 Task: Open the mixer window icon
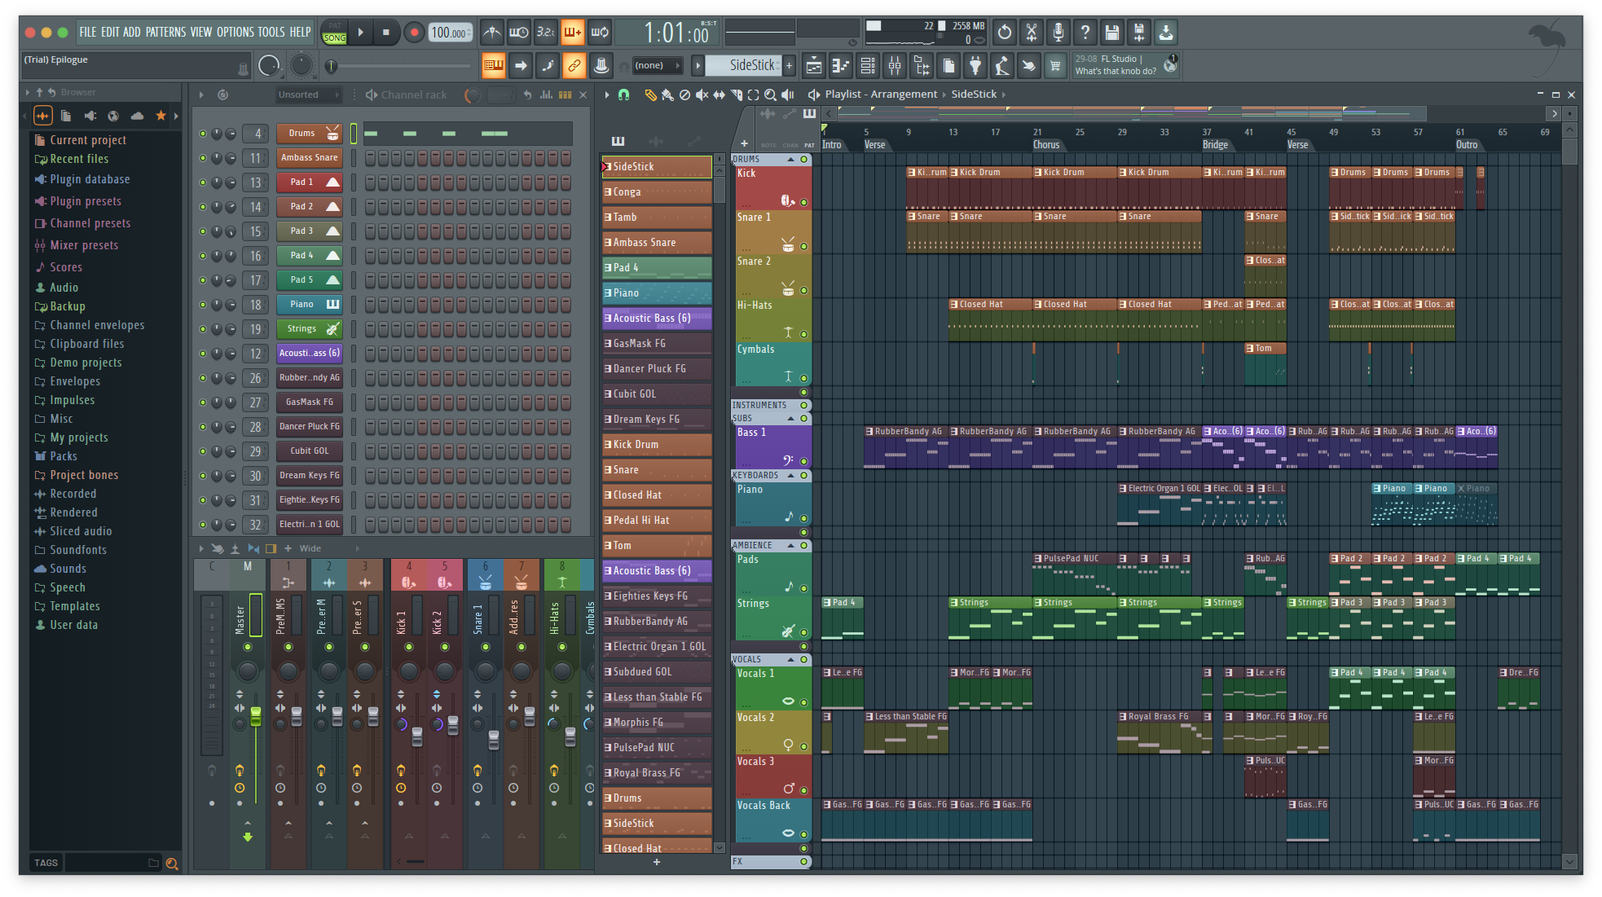point(895,66)
